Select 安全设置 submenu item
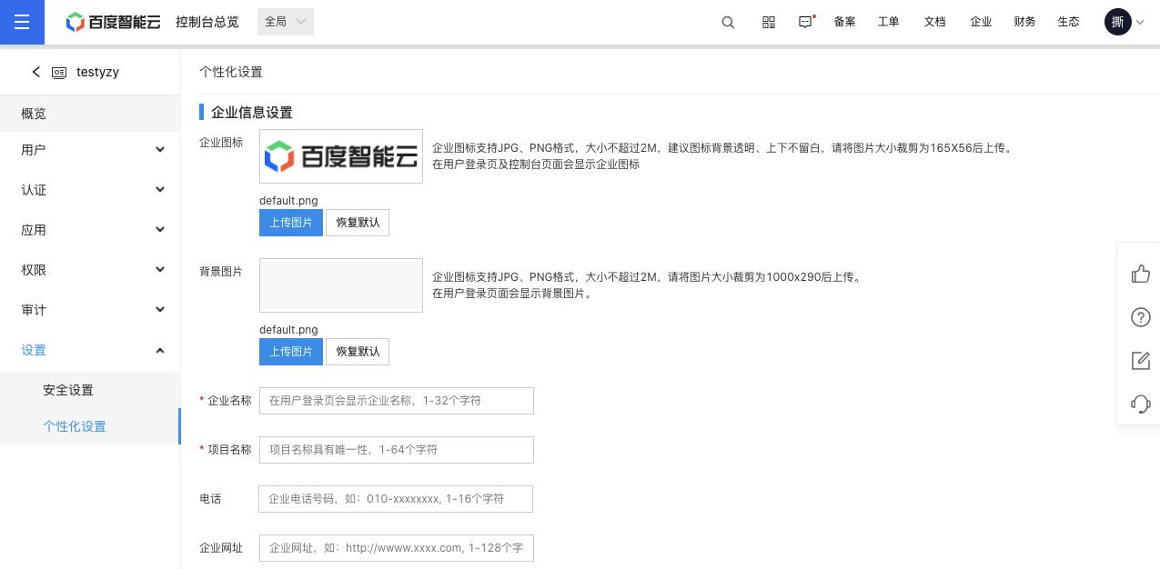The width and height of the screenshot is (1160, 569). 90,390
